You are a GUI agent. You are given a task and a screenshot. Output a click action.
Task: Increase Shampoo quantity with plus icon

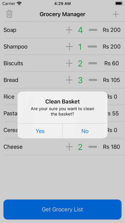69,47
